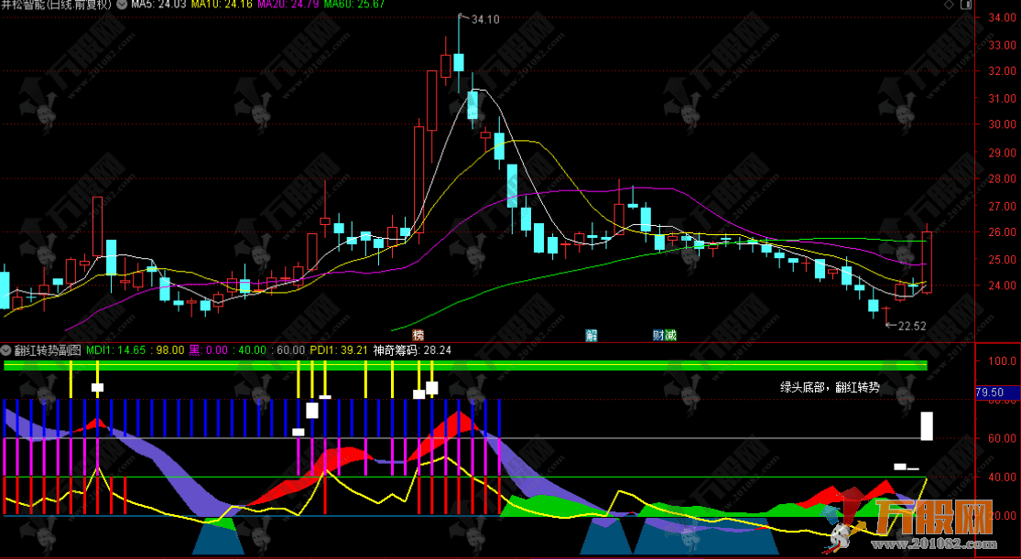
Task: Click the 79.50 blue value box on axis
Action: pyautogui.click(x=992, y=392)
